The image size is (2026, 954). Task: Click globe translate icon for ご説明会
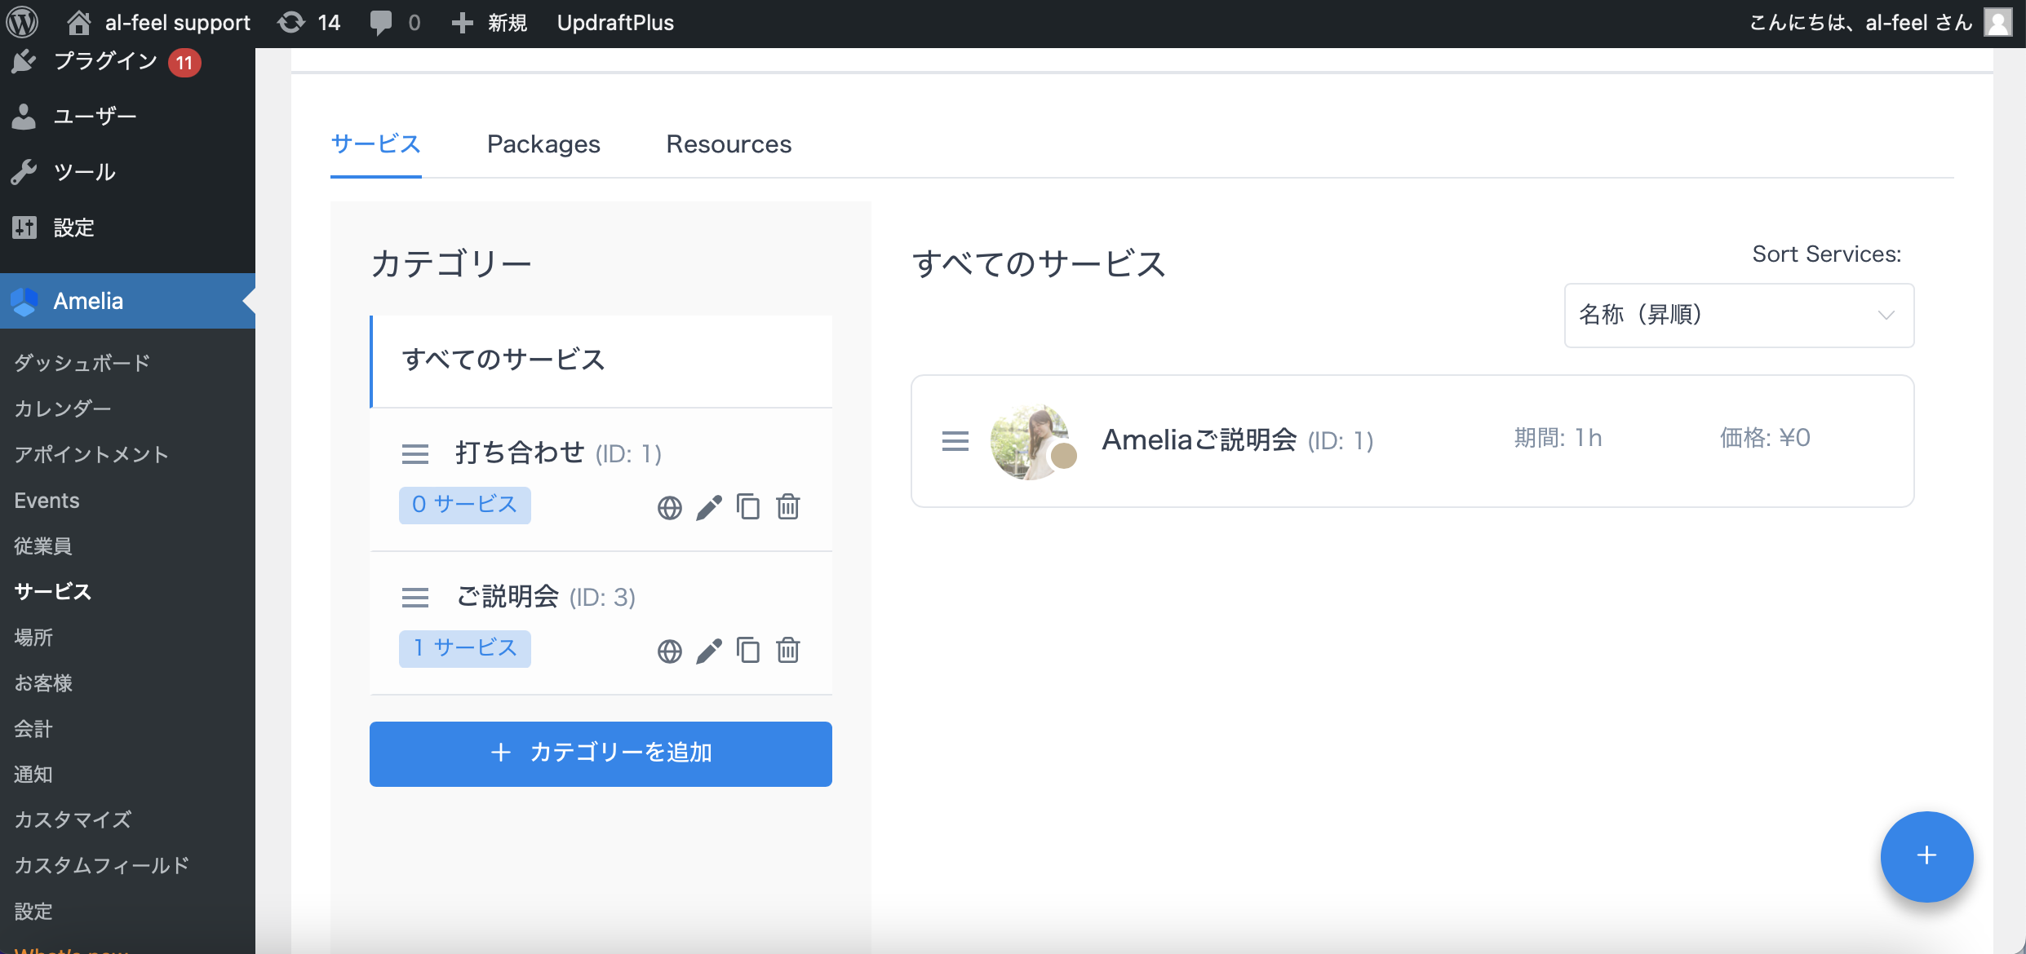669,651
